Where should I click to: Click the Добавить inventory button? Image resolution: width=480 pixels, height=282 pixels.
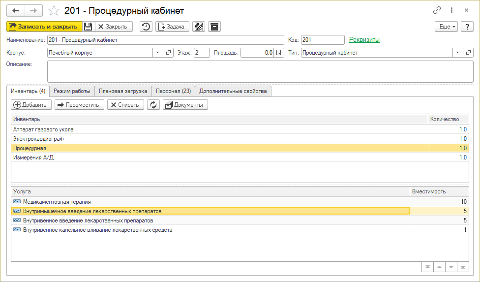30,104
